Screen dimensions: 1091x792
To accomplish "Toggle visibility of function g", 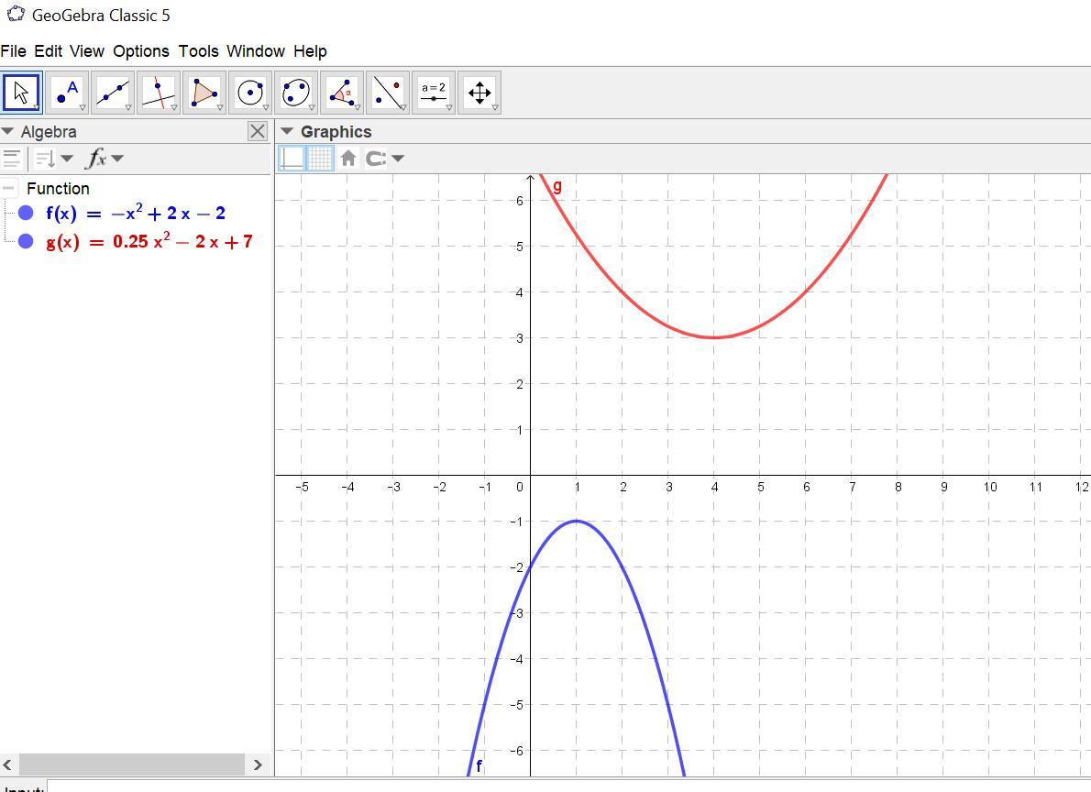I will tap(26, 241).
